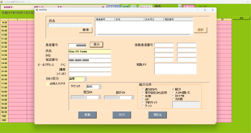Click the 8:30 time slot label
This screenshot has height=133, width=251.
(x=4, y=23)
